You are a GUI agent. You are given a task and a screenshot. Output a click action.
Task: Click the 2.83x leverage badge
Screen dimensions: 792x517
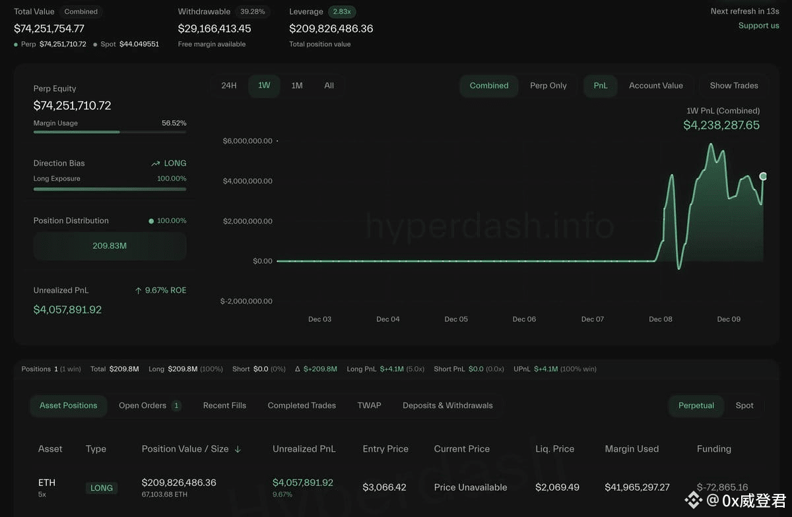tap(342, 12)
